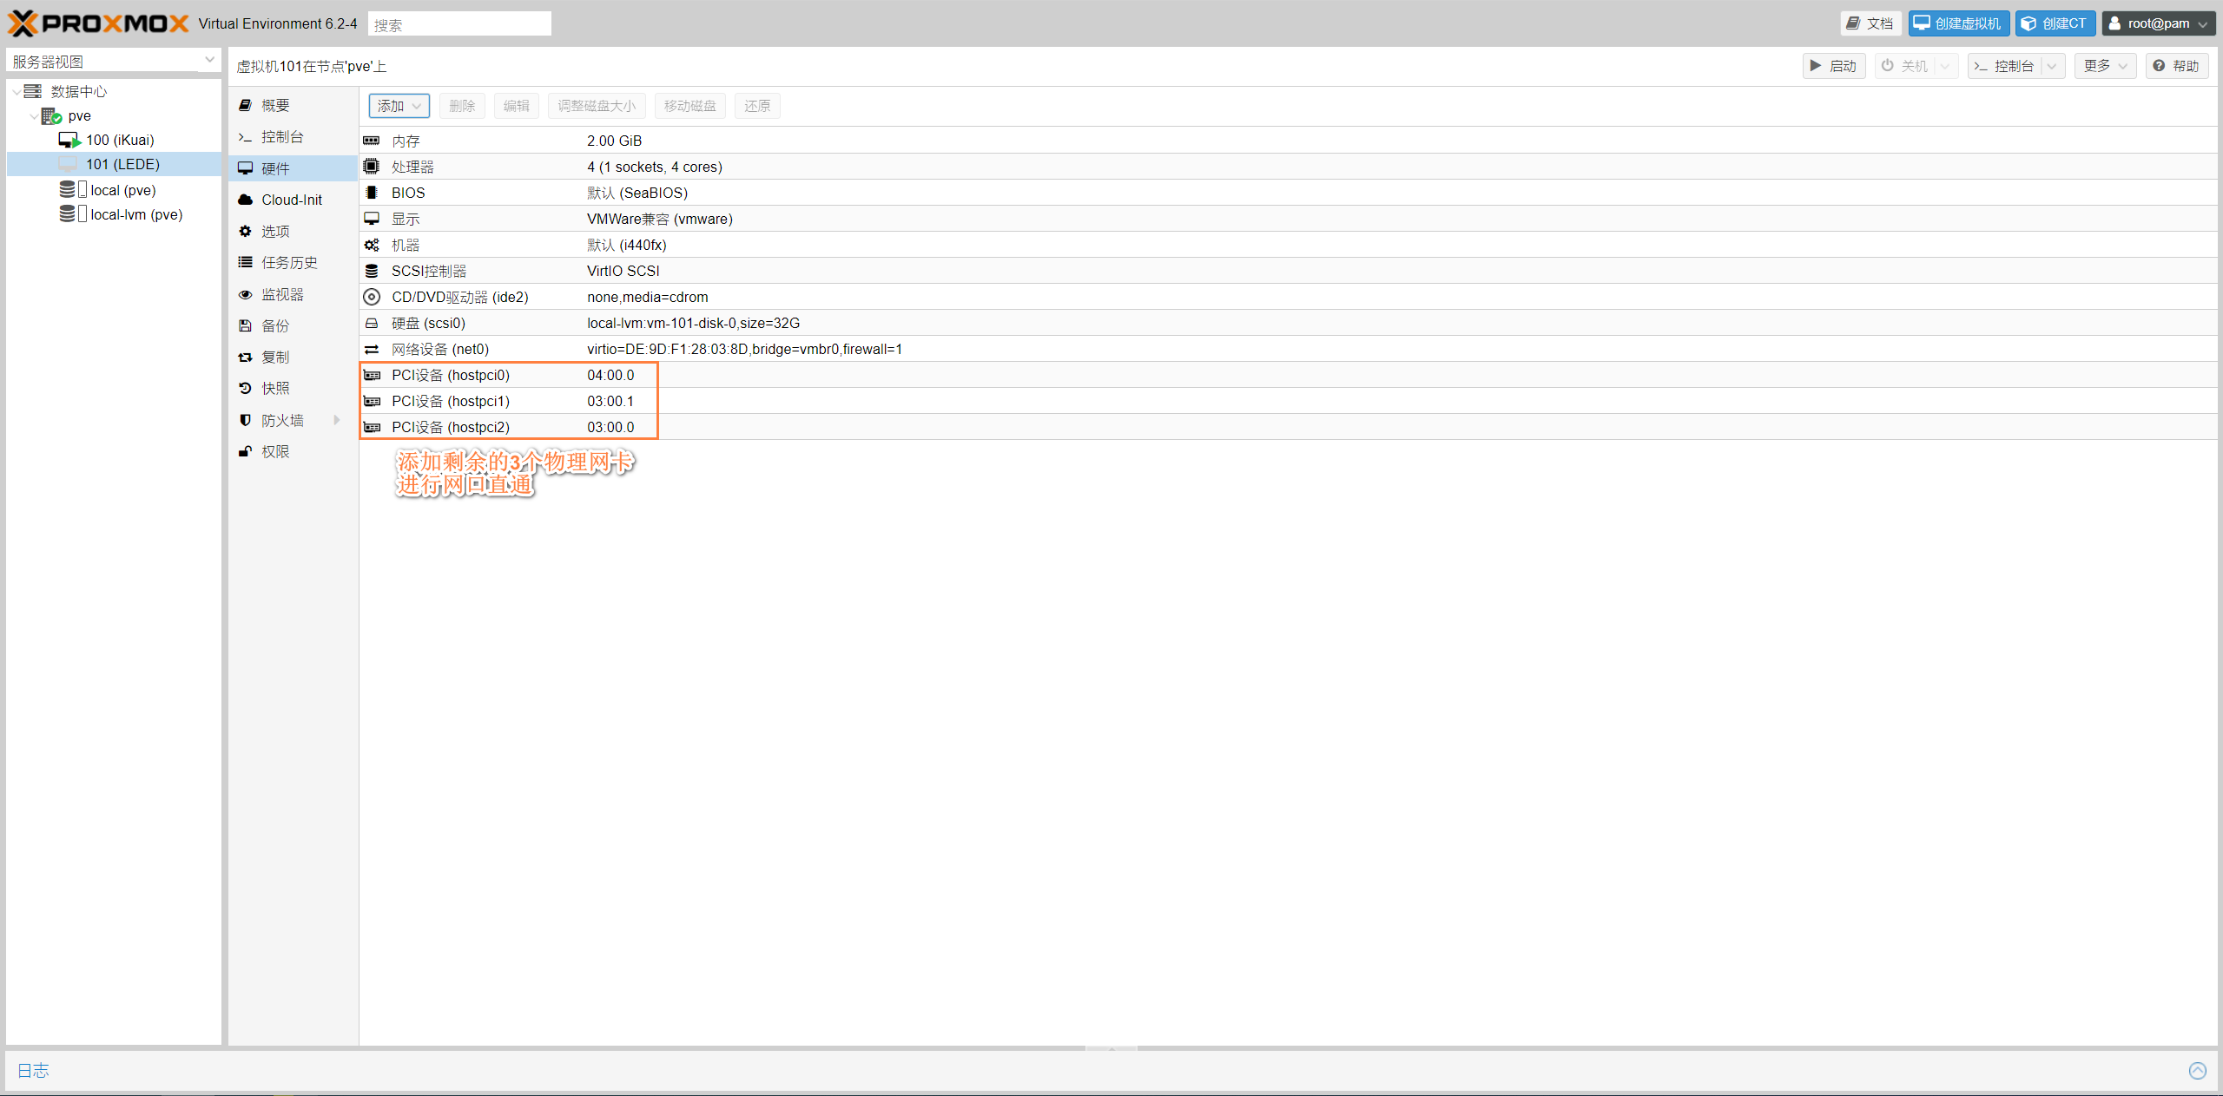Open the Cloud-Init section

pyautogui.click(x=292, y=200)
